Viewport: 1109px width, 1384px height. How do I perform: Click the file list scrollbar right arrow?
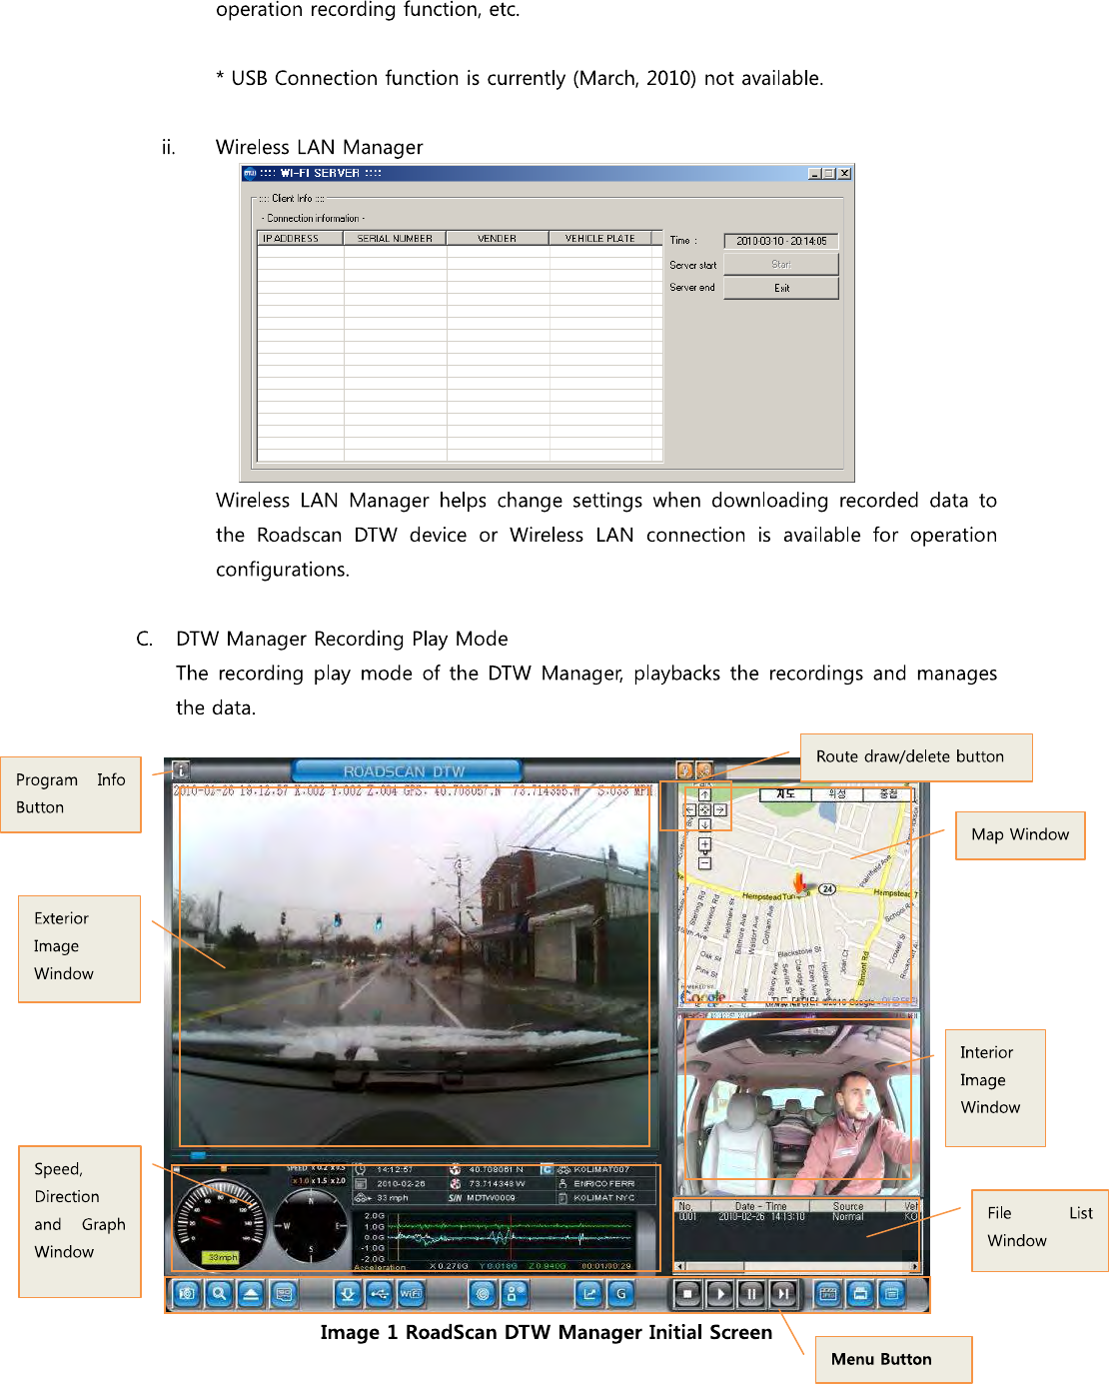coord(914,1266)
